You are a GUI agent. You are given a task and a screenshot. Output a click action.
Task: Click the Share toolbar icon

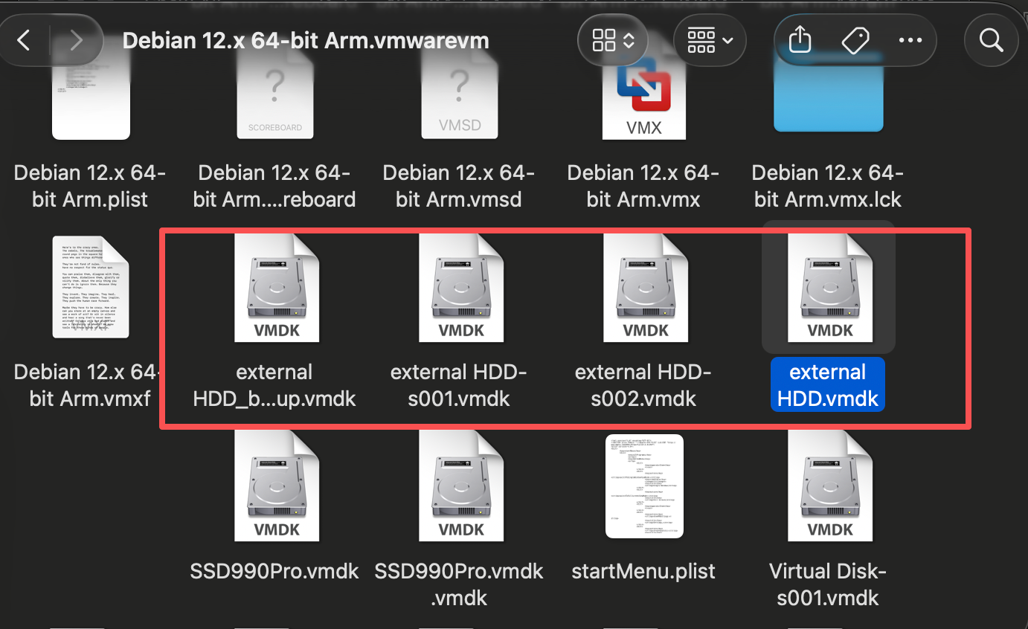click(800, 40)
